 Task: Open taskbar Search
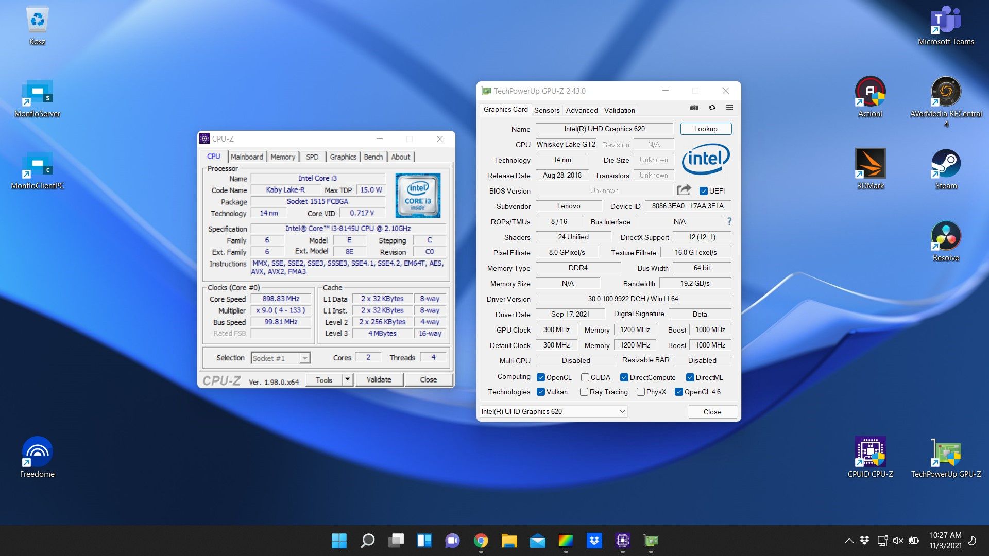[367, 541]
